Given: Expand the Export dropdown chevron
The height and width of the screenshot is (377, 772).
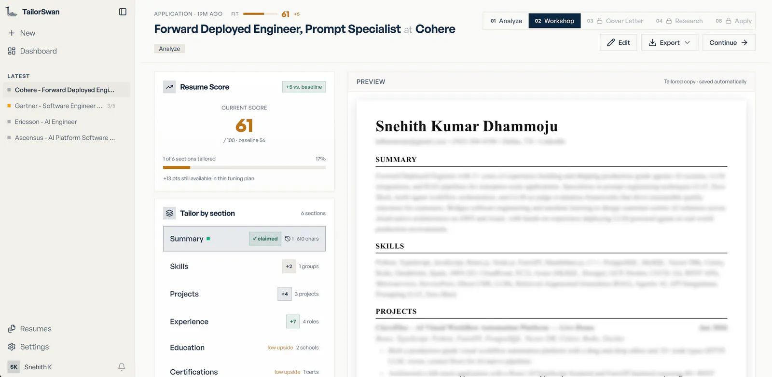Looking at the screenshot, I should pos(688,42).
